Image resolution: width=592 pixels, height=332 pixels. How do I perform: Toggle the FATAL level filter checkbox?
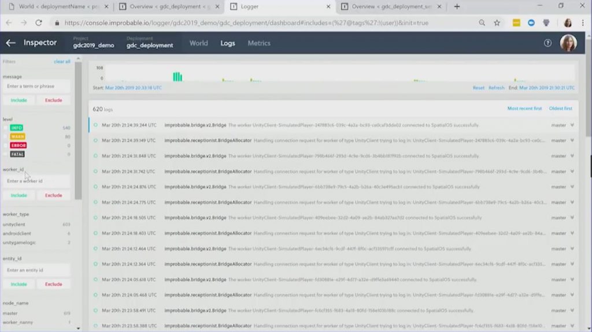5,154
